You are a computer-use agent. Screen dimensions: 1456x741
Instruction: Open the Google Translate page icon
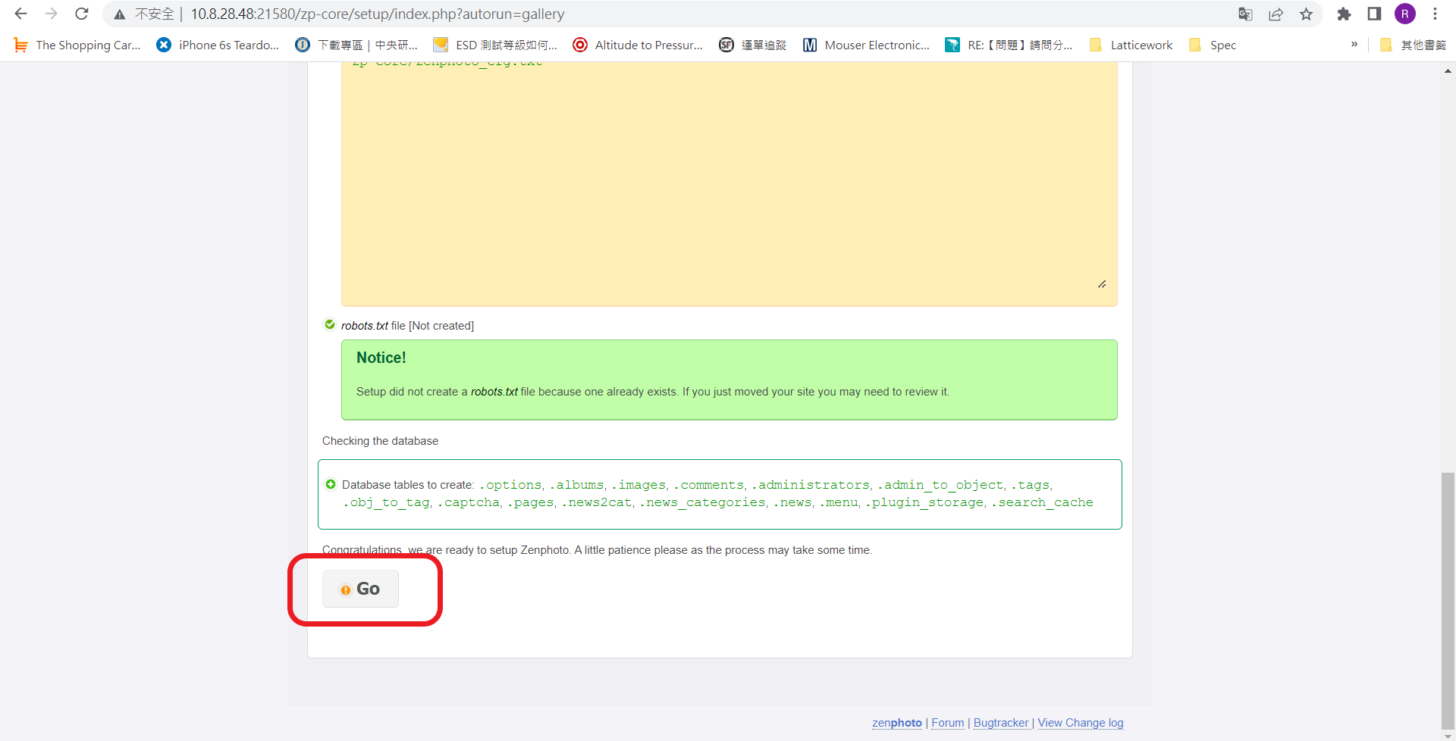click(x=1245, y=14)
